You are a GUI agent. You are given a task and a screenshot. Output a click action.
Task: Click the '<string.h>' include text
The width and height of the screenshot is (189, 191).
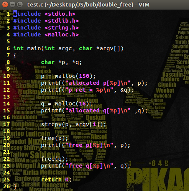(x=62, y=28)
